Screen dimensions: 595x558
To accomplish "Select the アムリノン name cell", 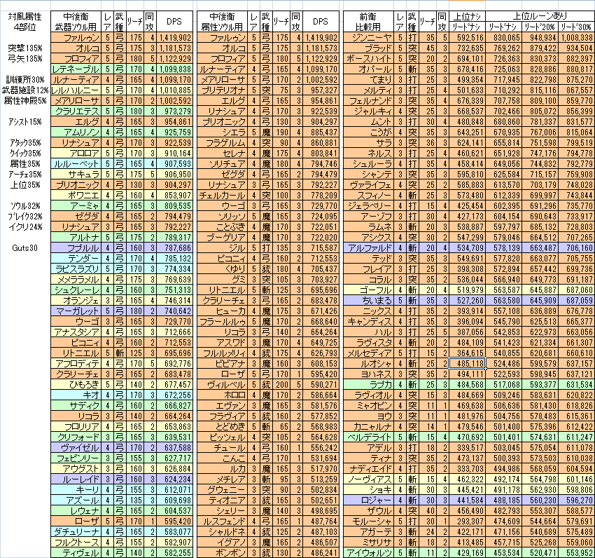I will click(x=76, y=132).
